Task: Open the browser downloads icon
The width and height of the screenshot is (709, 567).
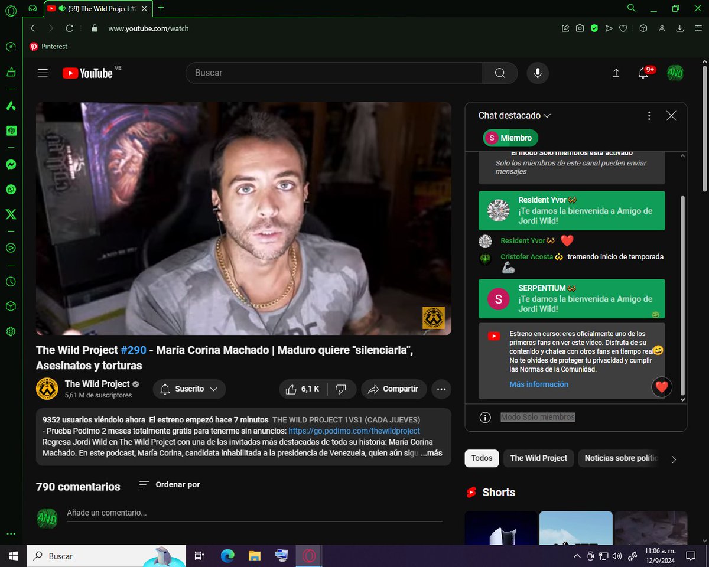Action: click(680, 28)
